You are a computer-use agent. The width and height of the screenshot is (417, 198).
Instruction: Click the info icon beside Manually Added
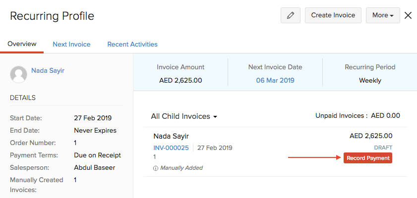tap(156, 168)
